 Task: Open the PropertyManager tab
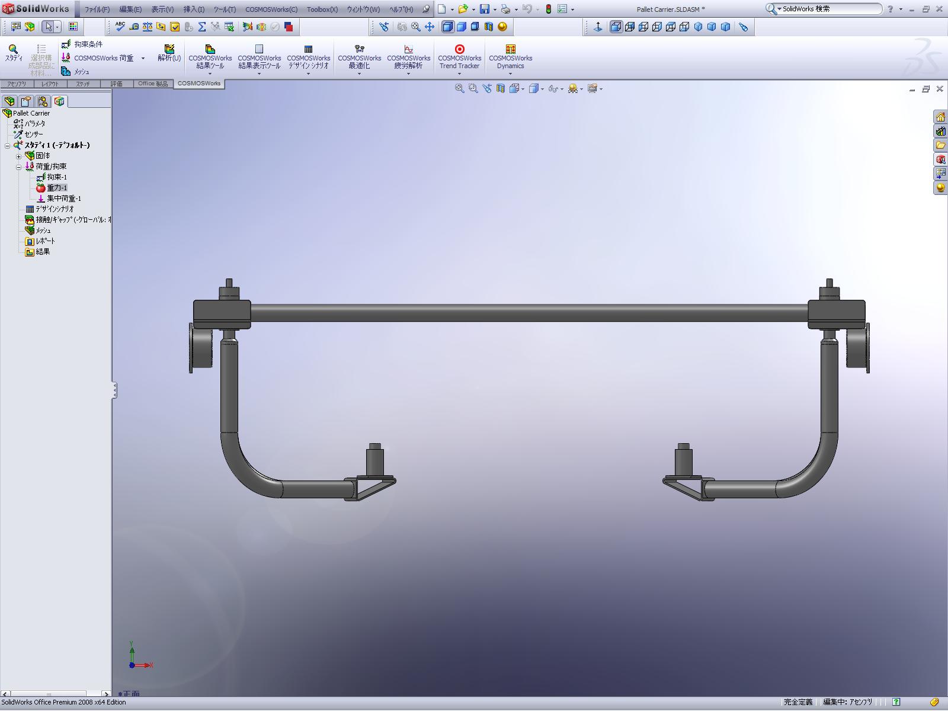[26, 101]
